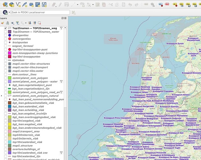Click the Zoek in PDOK Locatieserver field

(41, 12)
